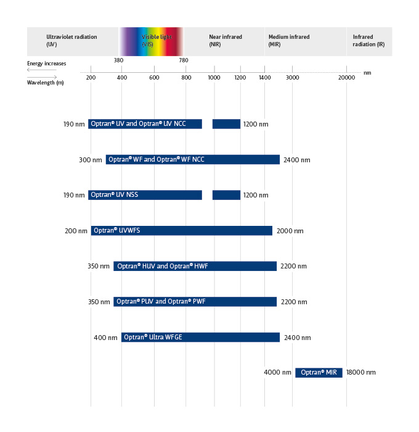Click the 3000 tick on wavelength axis

point(293,78)
